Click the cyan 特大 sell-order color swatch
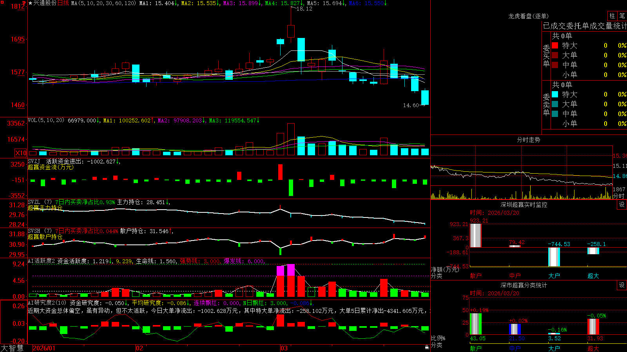The image size is (627, 352). click(555, 94)
